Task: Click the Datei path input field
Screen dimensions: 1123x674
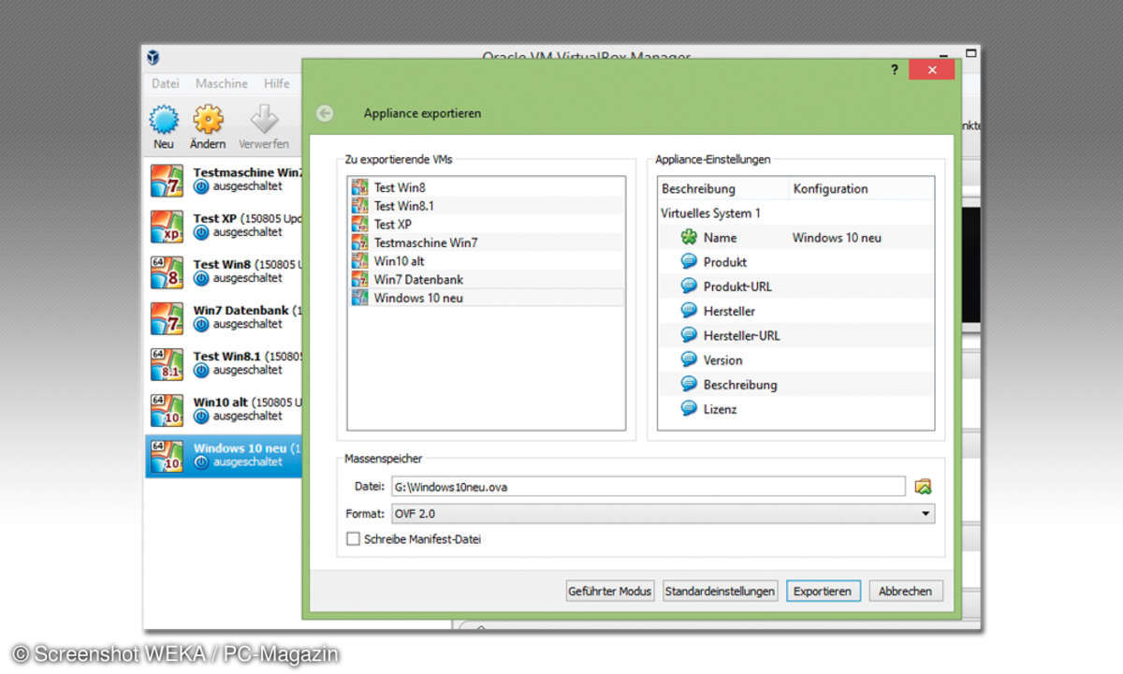Action: [648, 486]
